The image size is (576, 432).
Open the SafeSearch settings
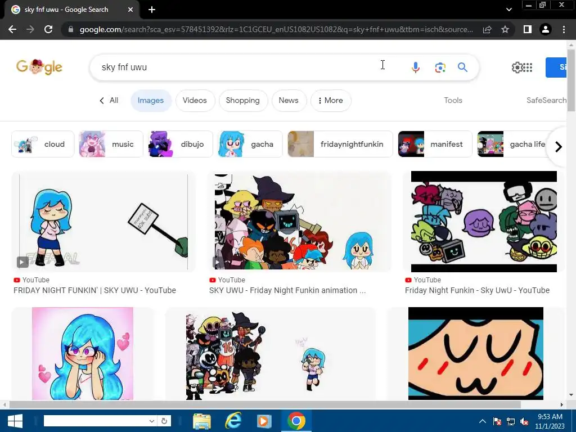(x=546, y=100)
